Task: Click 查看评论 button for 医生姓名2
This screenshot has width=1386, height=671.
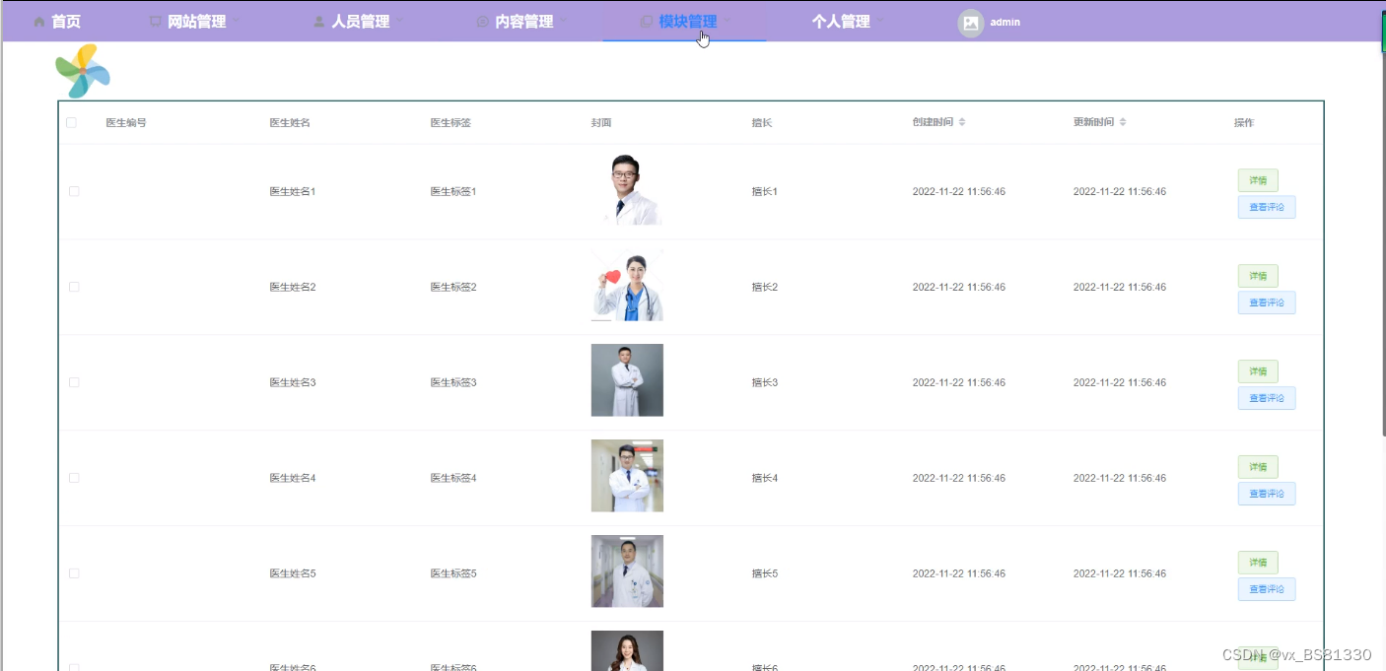Action: [x=1267, y=302]
